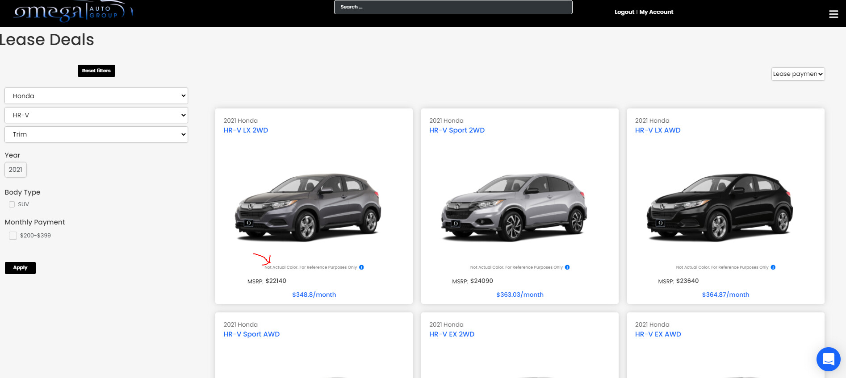Click the Omega Auto Group logo
The width and height of the screenshot is (846, 378).
73,12
